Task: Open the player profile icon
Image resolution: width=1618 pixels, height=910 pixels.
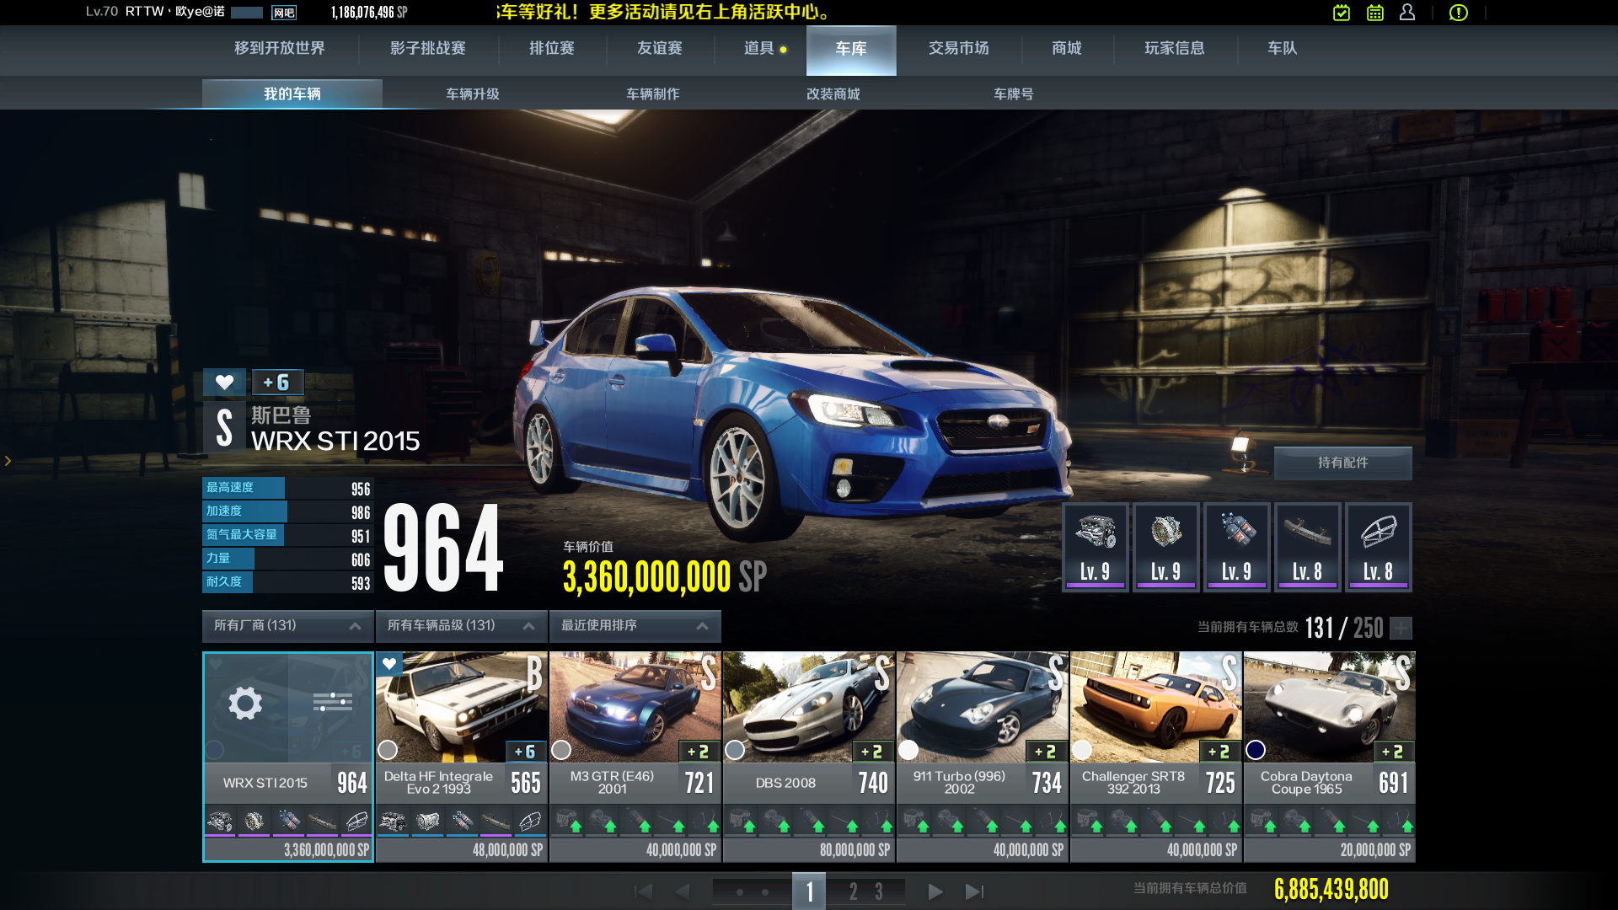Action: pos(1407,13)
